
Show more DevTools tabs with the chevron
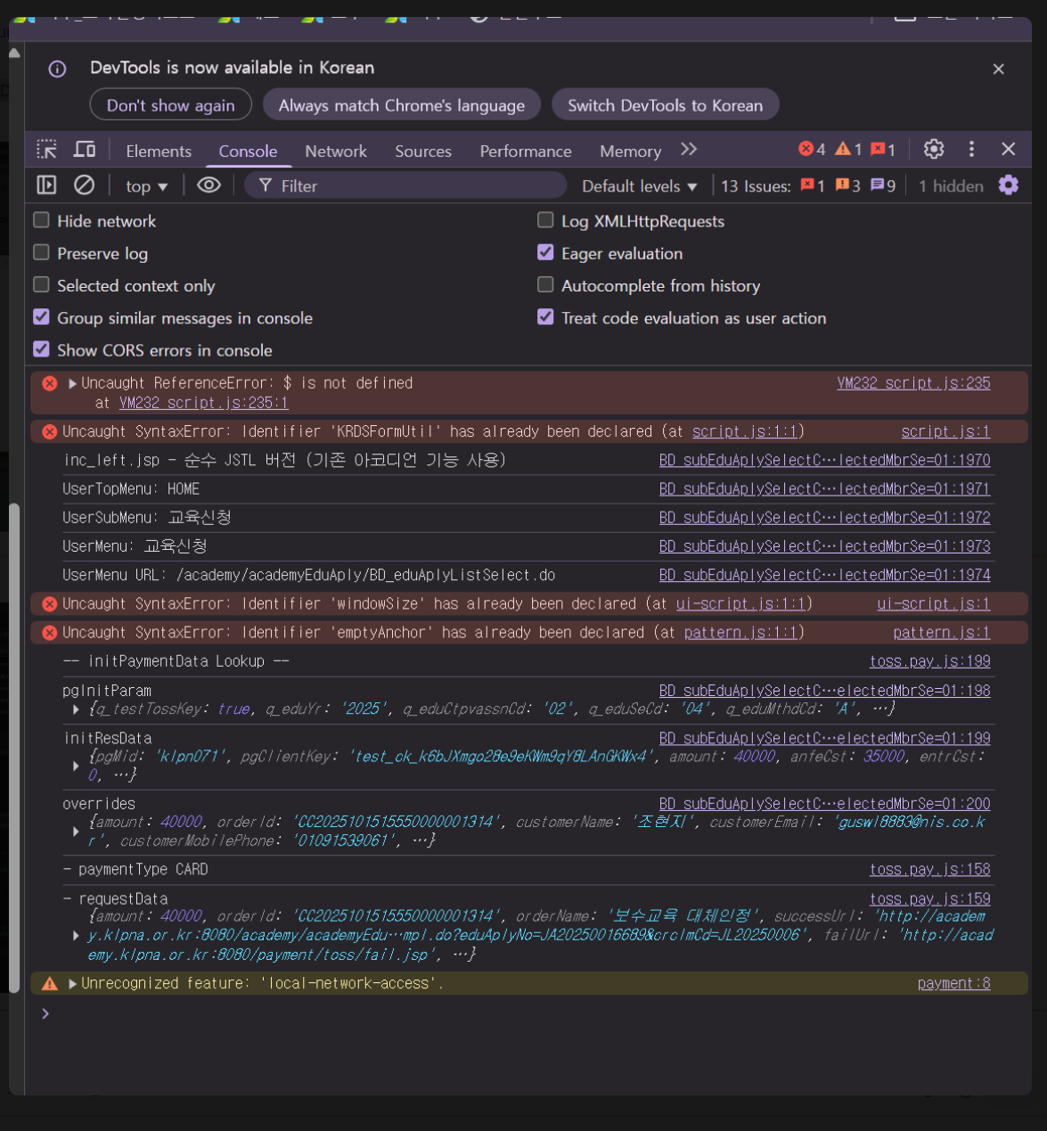[x=688, y=150]
